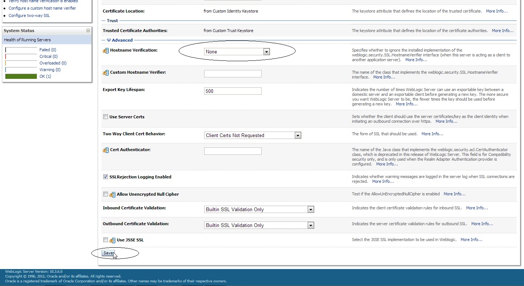Viewport: 524px width, 286px height.
Task: Collapse the Advanced section
Action: pyautogui.click(x=109, y=40)
